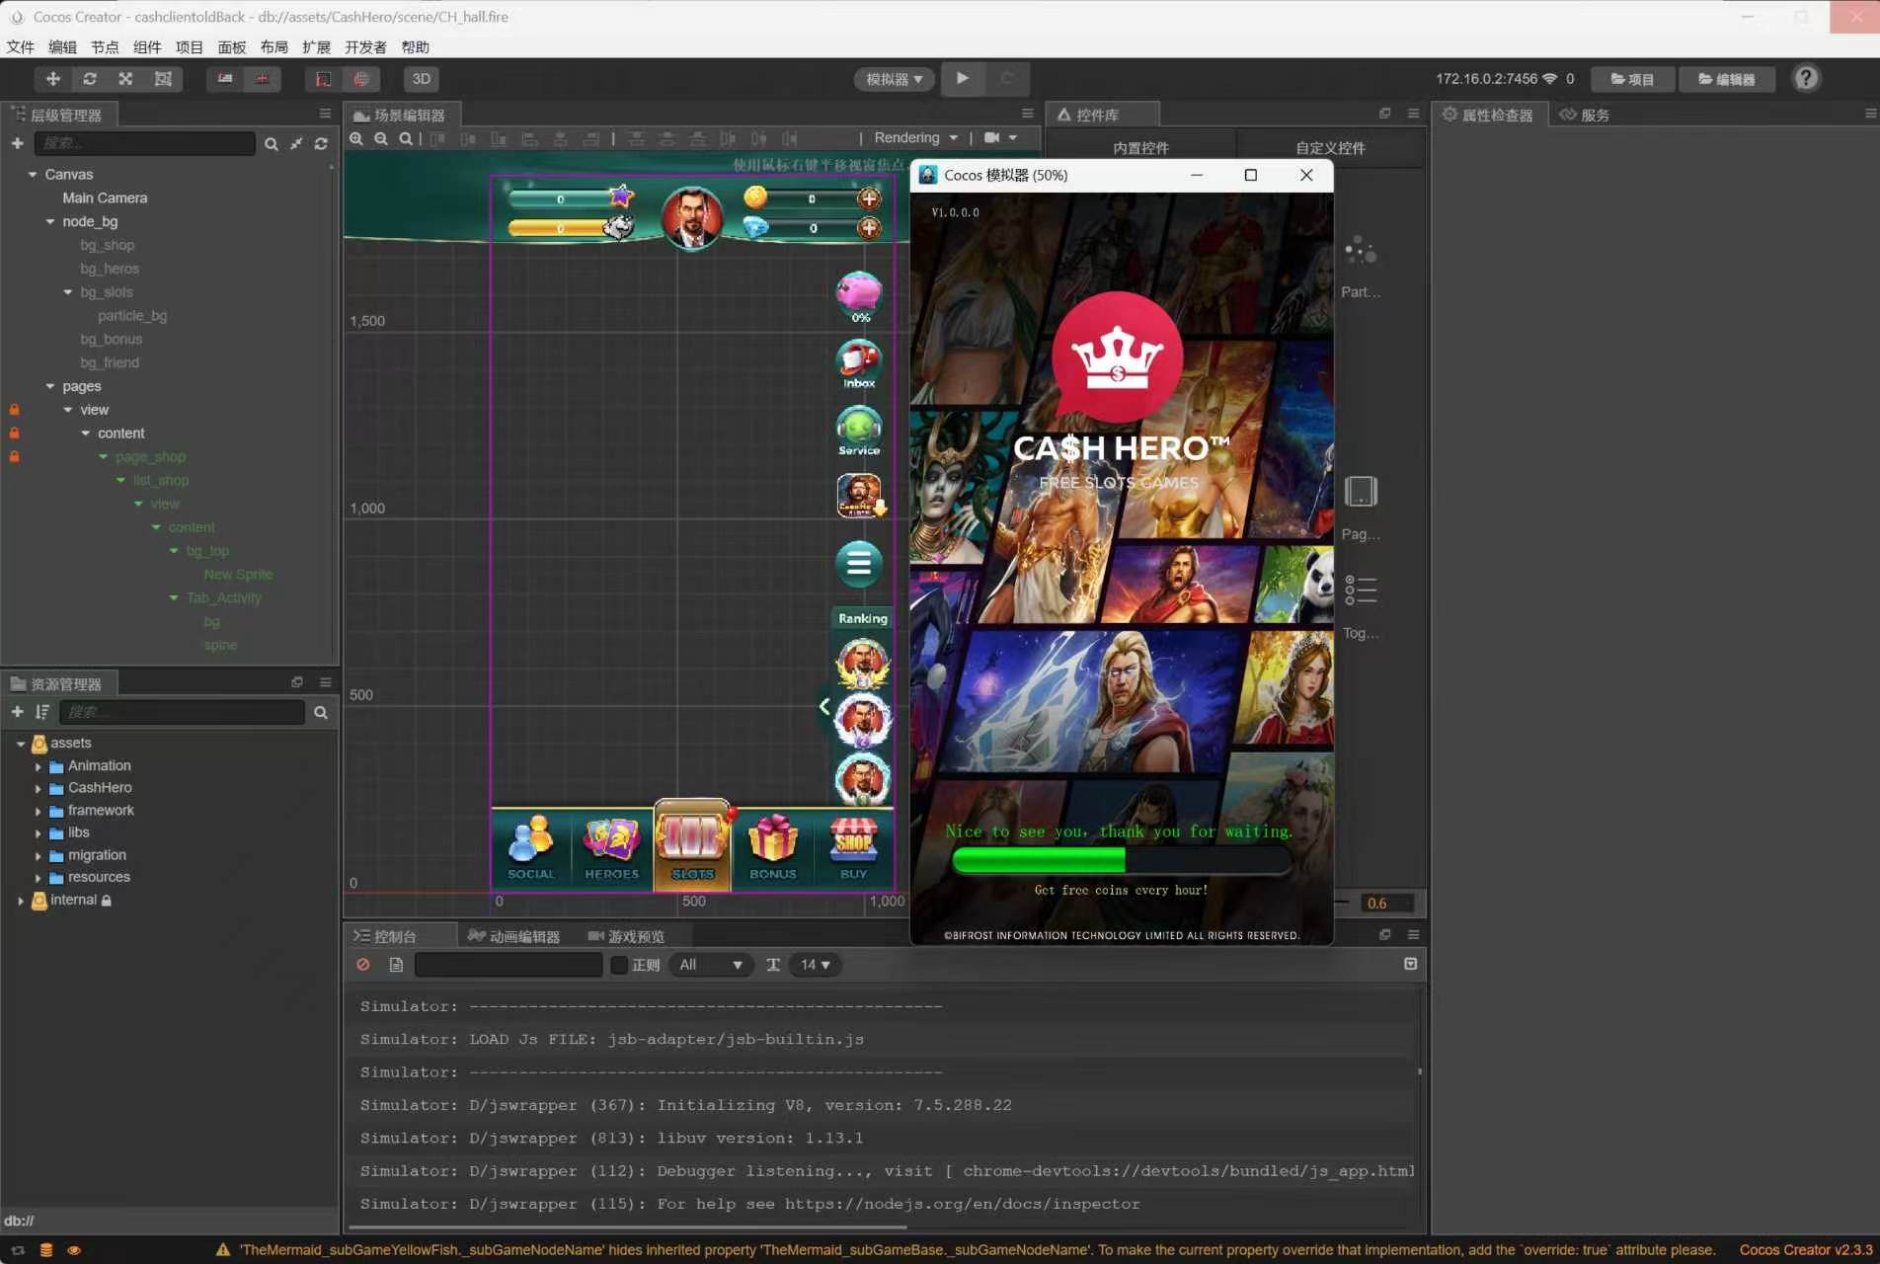Open the 文件 menu
The image size is (1880, 1264).
click(20, 47)
